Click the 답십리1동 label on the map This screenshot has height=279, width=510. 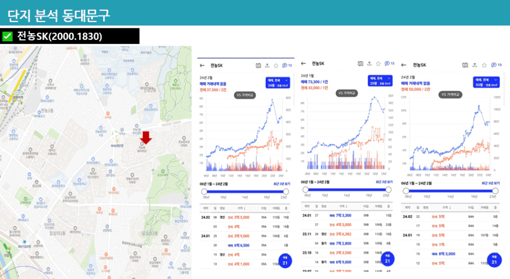[x=58, y=233]
